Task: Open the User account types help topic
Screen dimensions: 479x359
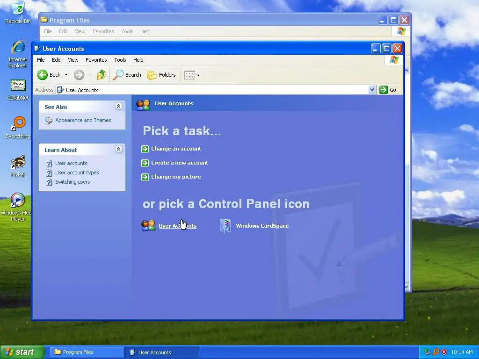Action: [77, 172]
